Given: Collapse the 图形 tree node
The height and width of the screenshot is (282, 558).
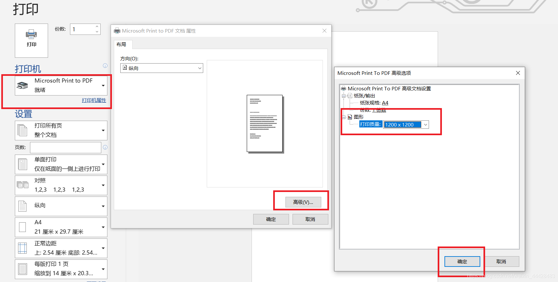Looking at the screenshot, I should [344, 117].
